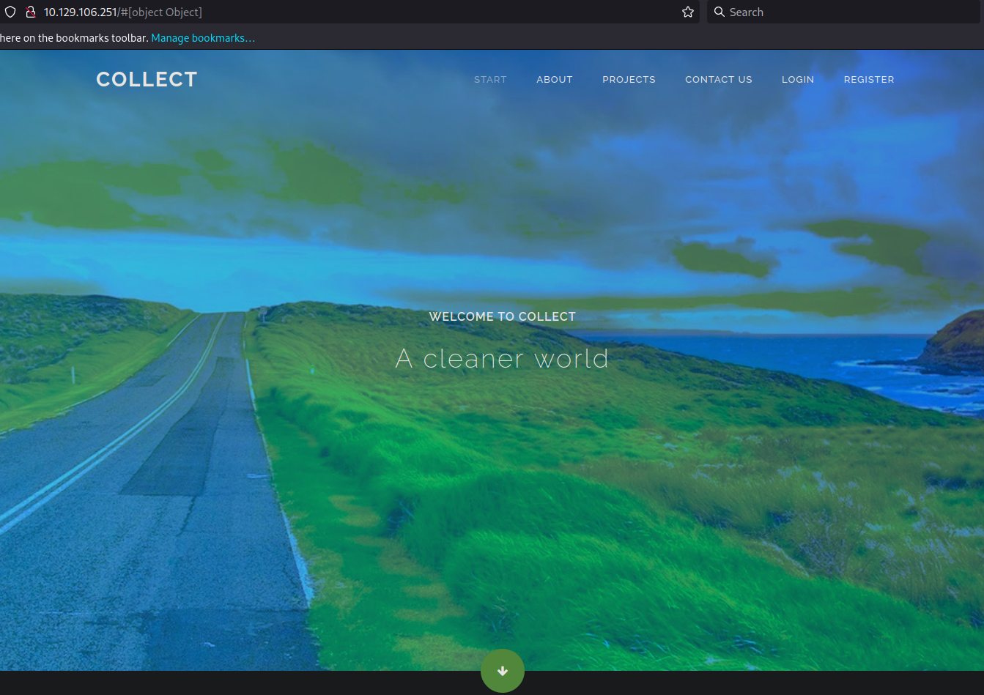Focus the URL address bar
The image size is (984, 695).
366,12
